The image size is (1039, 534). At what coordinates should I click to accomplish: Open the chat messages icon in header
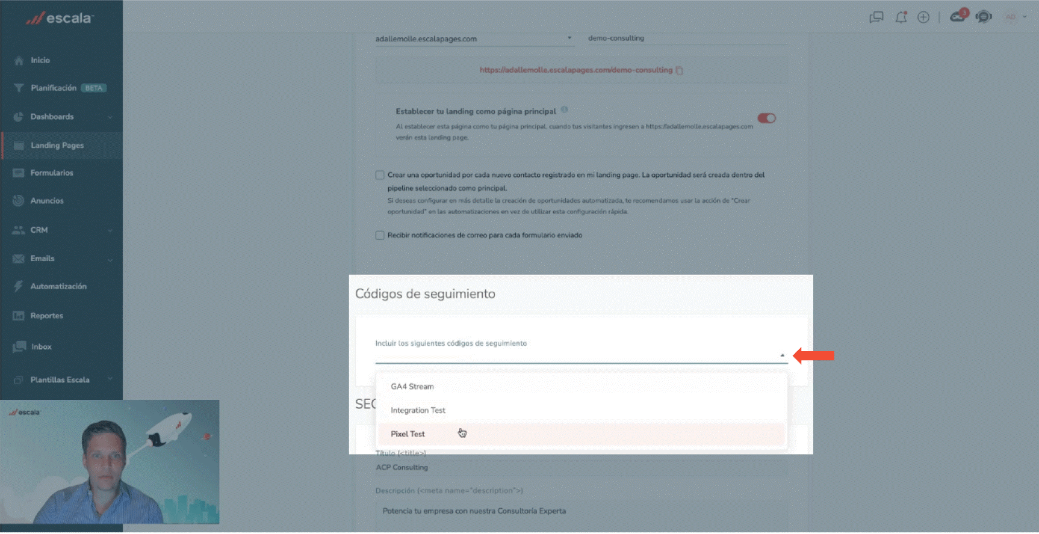[876, 17]
